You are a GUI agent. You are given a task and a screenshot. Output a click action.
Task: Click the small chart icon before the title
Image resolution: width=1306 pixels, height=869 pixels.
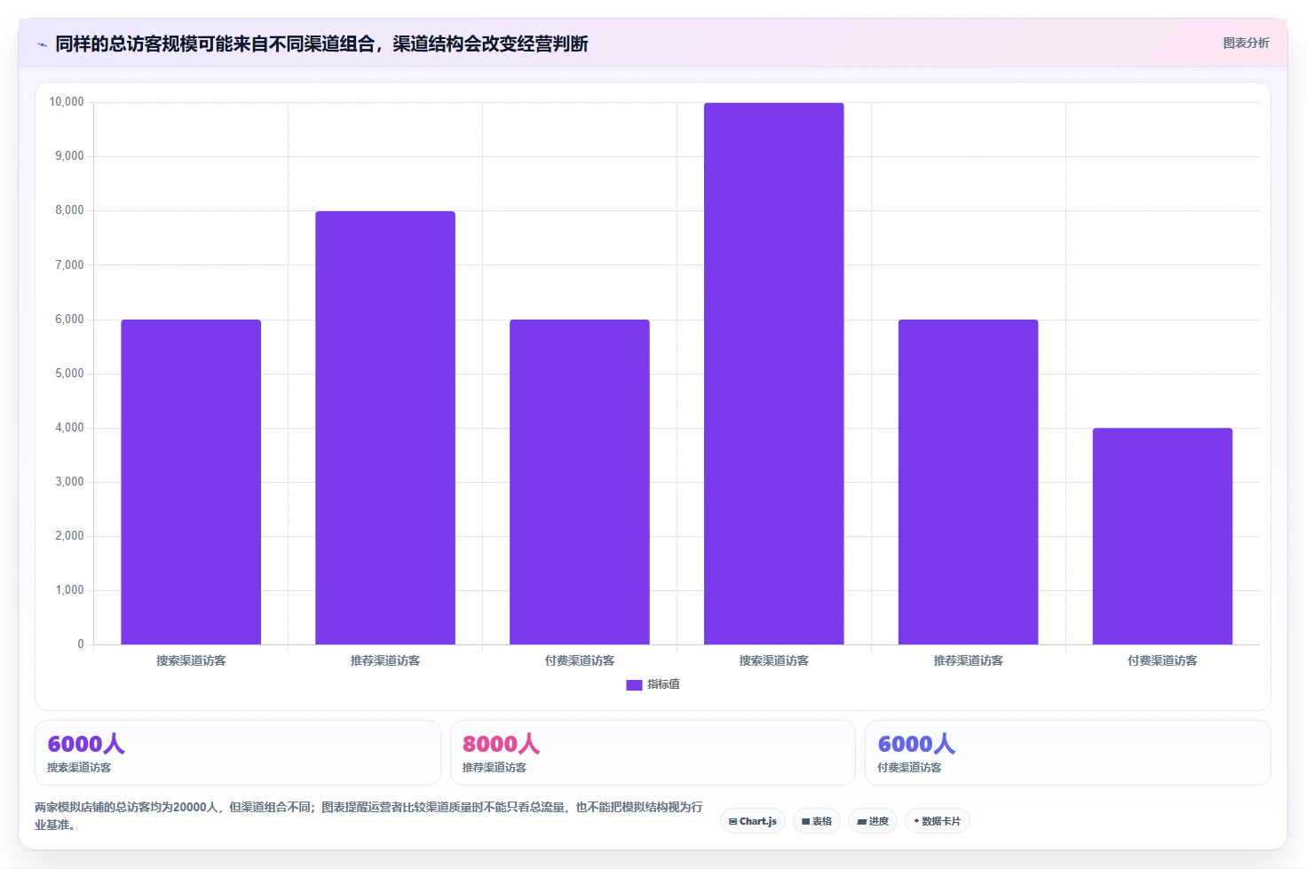42,44
